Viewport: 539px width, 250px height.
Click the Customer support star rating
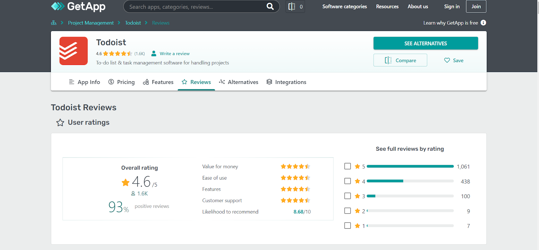pyautogui.click(x=295, y=200)
